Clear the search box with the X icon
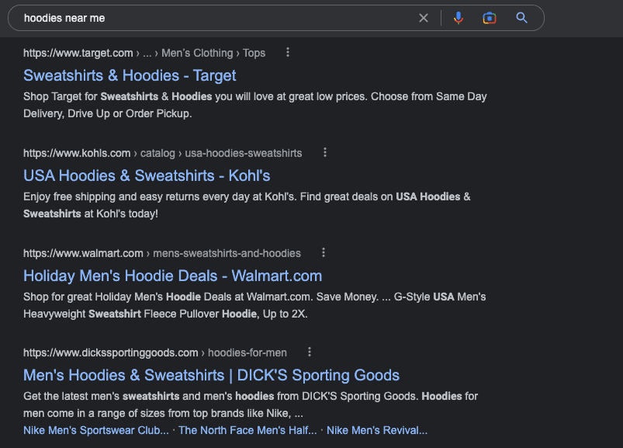Viewport: 623px width, 448px height. [x=424, y=18]
